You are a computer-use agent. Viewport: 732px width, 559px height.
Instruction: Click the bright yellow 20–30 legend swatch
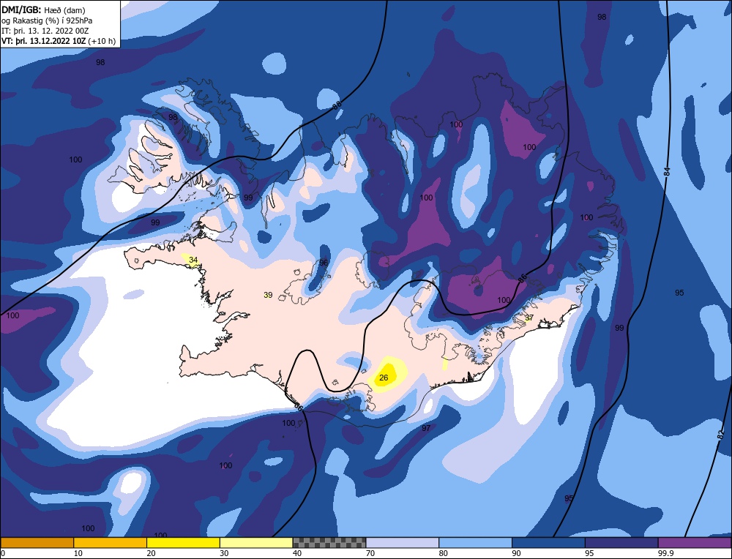tap(183, 542)
